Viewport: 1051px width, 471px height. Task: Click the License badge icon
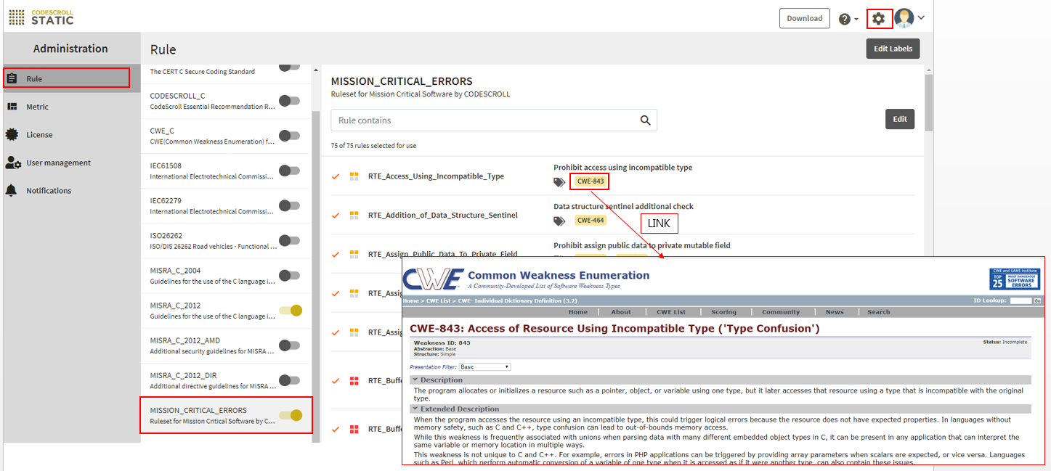12,134
